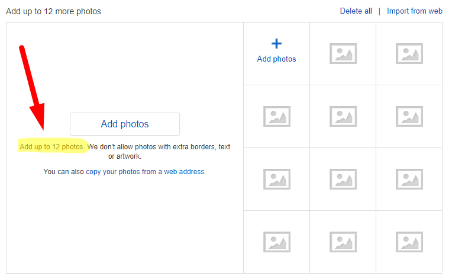Select second-row right photo placeholder
The height and width of the screenshot is (279, 452).
(x=409, y=116)
